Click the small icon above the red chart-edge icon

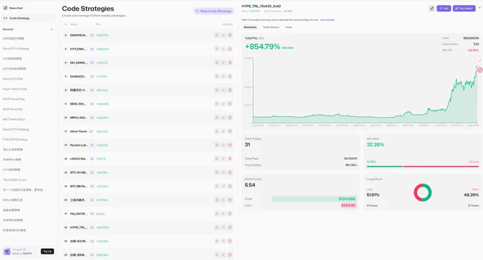[x=479, y=61]
